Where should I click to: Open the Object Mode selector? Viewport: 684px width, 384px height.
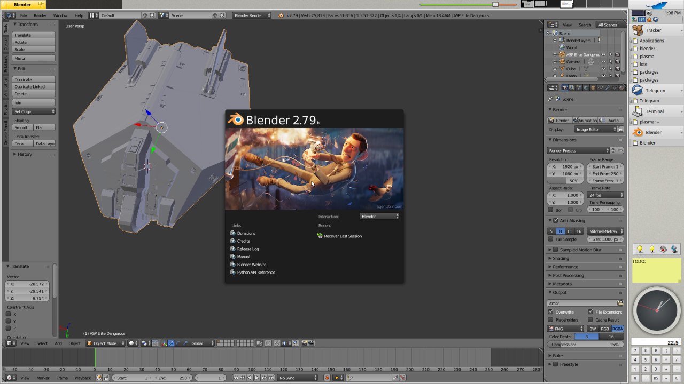click(106, 343)
